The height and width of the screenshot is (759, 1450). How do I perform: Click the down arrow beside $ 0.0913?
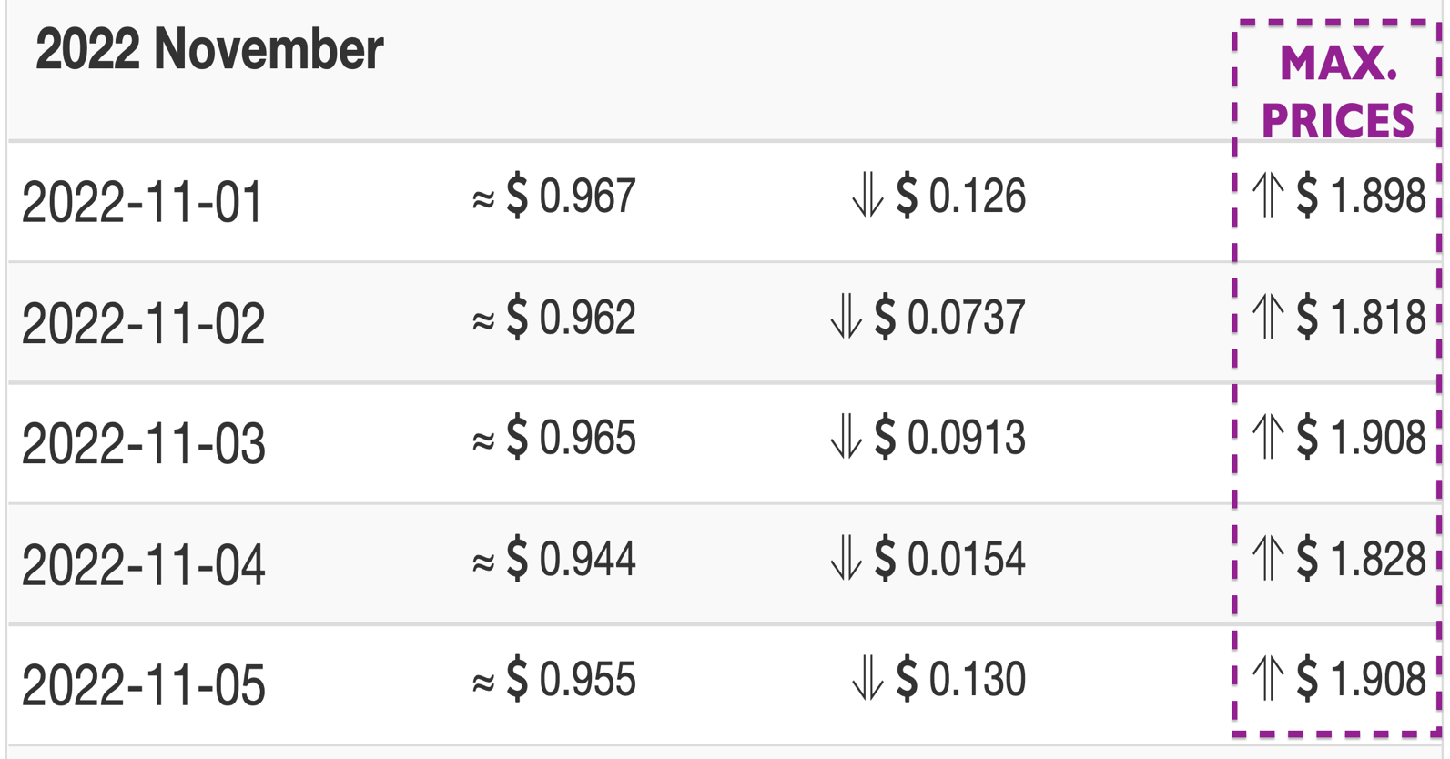[846, 437]
